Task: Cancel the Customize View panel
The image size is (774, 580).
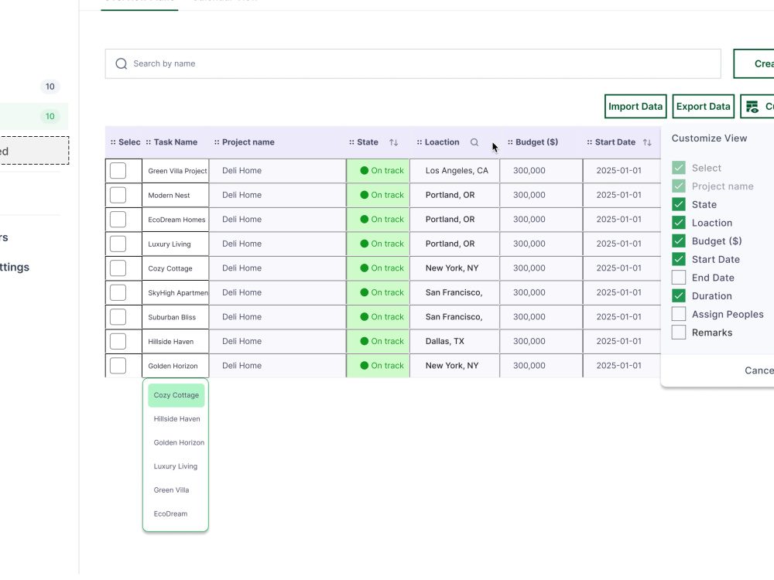Action: click(x=759, y=370)
